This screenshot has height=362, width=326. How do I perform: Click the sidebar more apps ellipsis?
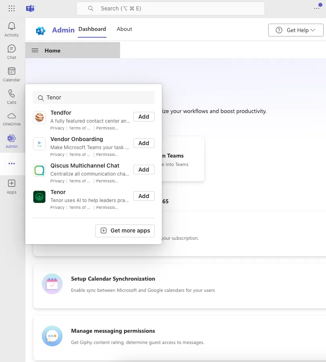click(12, 164)
